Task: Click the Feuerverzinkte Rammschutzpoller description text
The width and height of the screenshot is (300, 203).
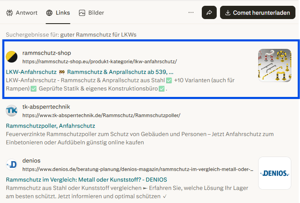Action: 140,138
